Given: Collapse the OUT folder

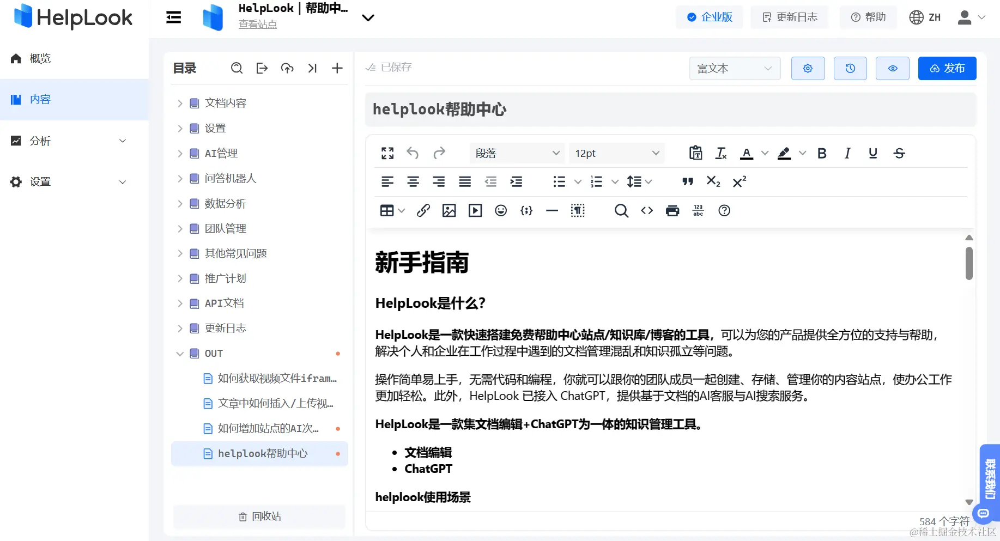Looking at the screenshot, I should [180, 354].
